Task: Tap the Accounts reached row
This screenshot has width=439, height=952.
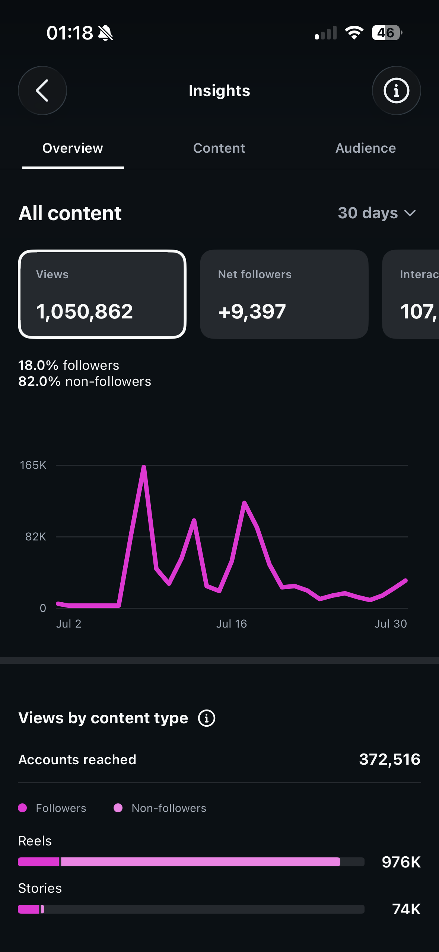Action: [219, 759]
